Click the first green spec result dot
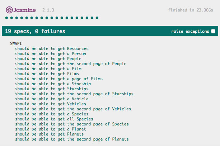Image resolution: width=220 pixels, height=156 pixels. 6,18
